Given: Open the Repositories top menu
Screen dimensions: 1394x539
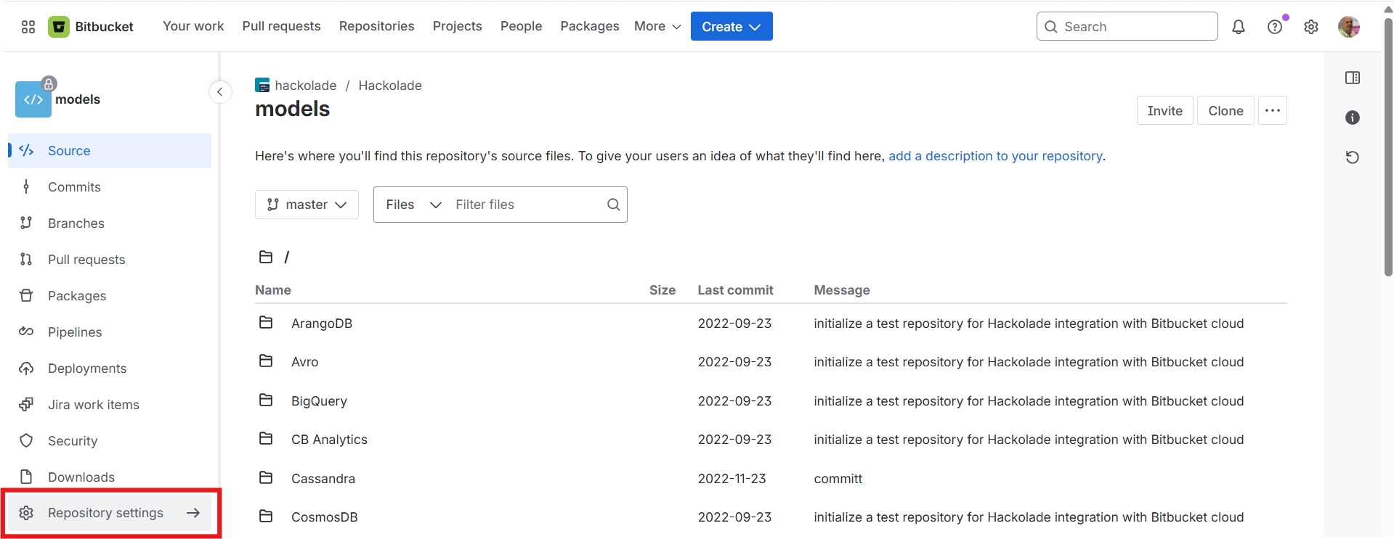Looking at the screenshot, I should 377,26.
